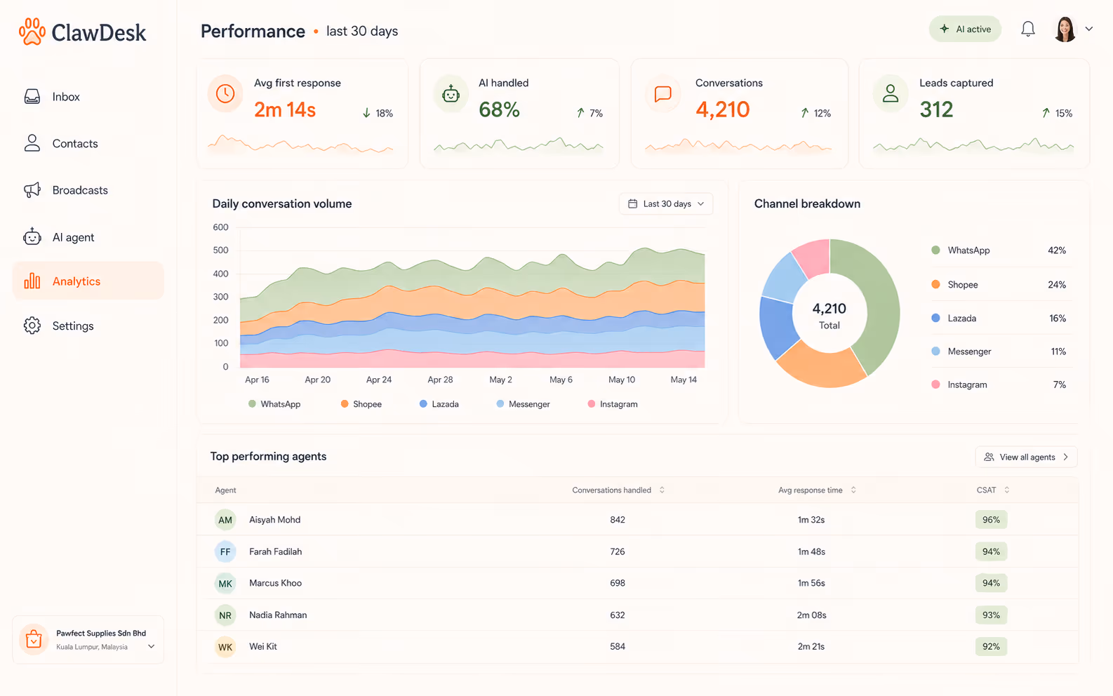Screen dimensions: 1113x696
Task: Toggle WhatsApp series in chart legend
Action: pyautogui.click(x=274, y=404)
